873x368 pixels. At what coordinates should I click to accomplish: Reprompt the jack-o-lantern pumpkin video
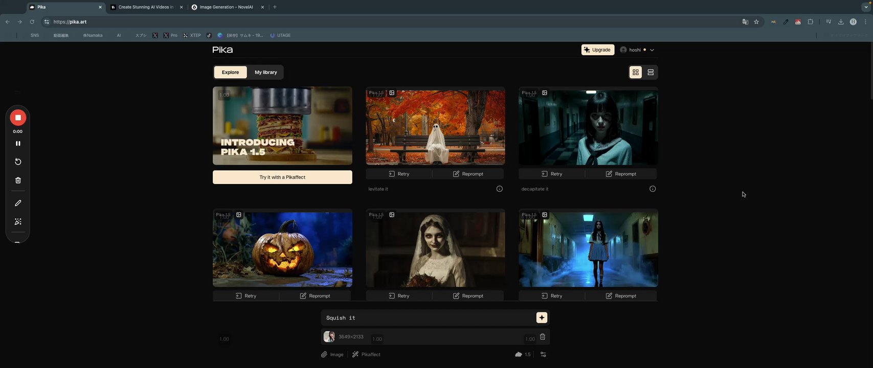(x=315, y=296)
